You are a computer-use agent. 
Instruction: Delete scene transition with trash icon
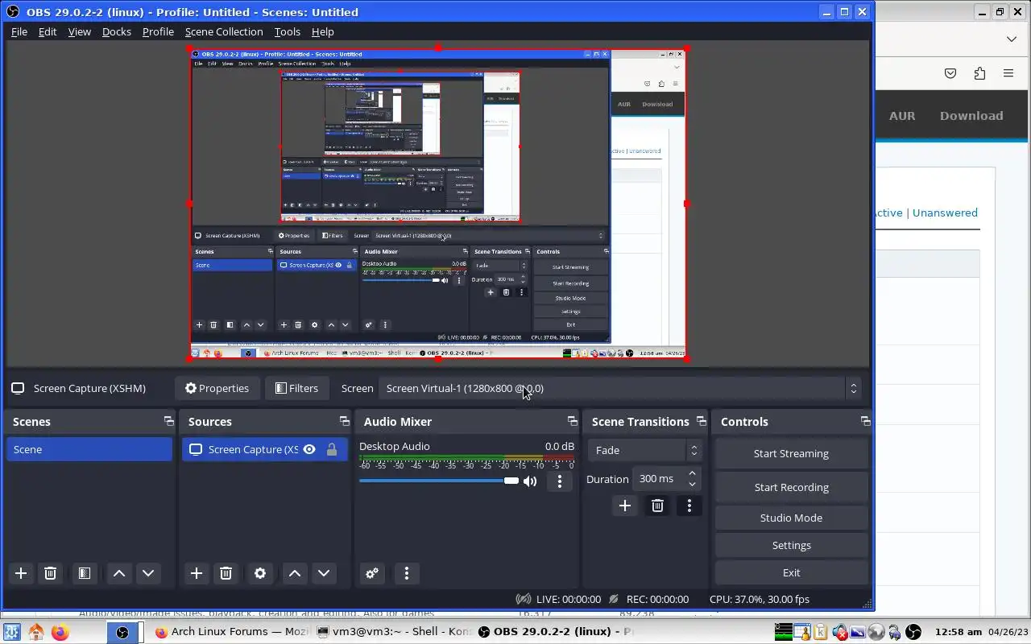pyautogui.click(x=657, y=506)
